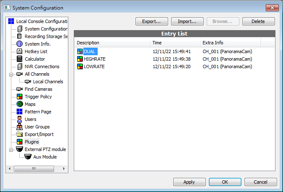Click the Local Console Configuration grid icon
283x192 pixels.
(11, 21)
